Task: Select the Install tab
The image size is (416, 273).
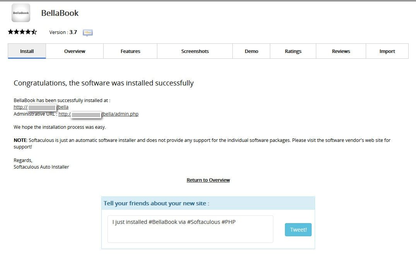Action: click(x=27, y=51)
